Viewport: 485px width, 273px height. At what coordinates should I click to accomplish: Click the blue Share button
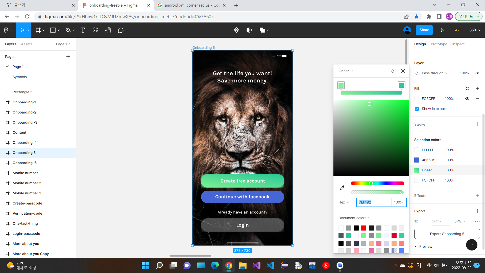point(424,30)
